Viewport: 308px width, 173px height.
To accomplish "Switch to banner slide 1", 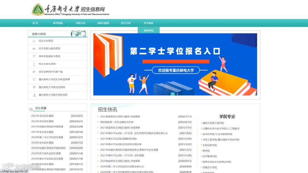I will pyautogui.click(x=173, y=94).
